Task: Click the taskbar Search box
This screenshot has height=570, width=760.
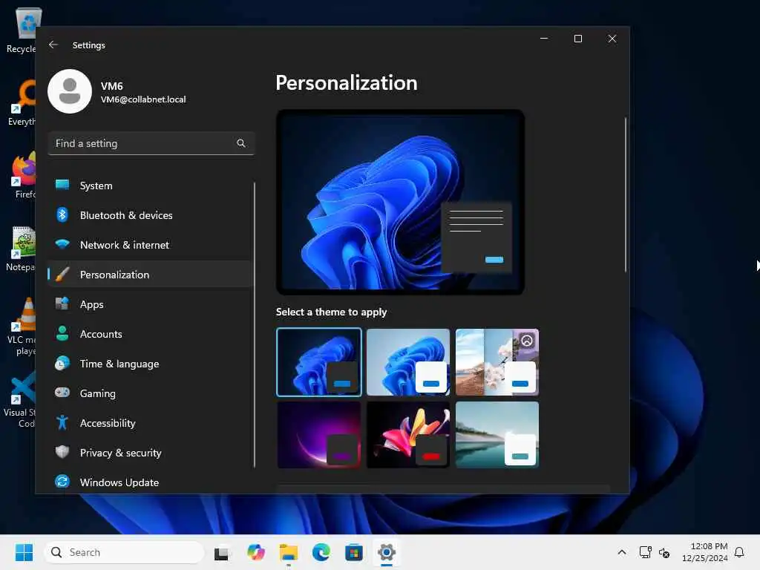Action: (x=125, y=552)
